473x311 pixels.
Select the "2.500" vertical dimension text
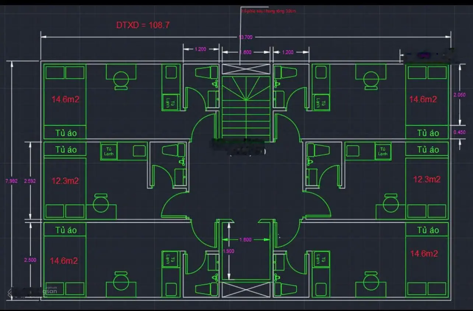[x=30, y=260]
